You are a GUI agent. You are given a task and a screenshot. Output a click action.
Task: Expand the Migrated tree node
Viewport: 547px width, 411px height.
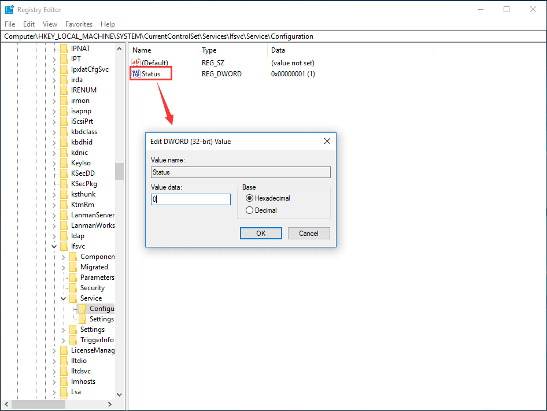pyautogui.click(x=64, y=267)
